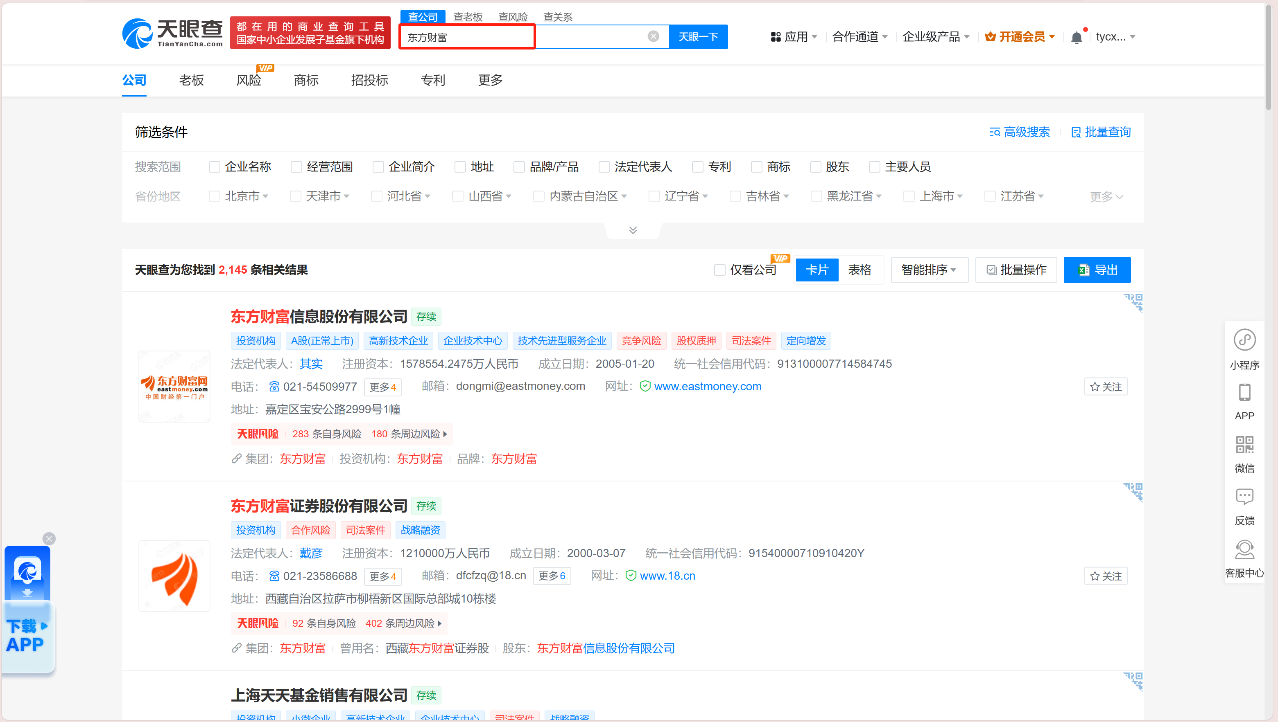The image size is (1278, 722).
Task: Click verified shield icon beside www.18.cn
Action: [630, 576]
